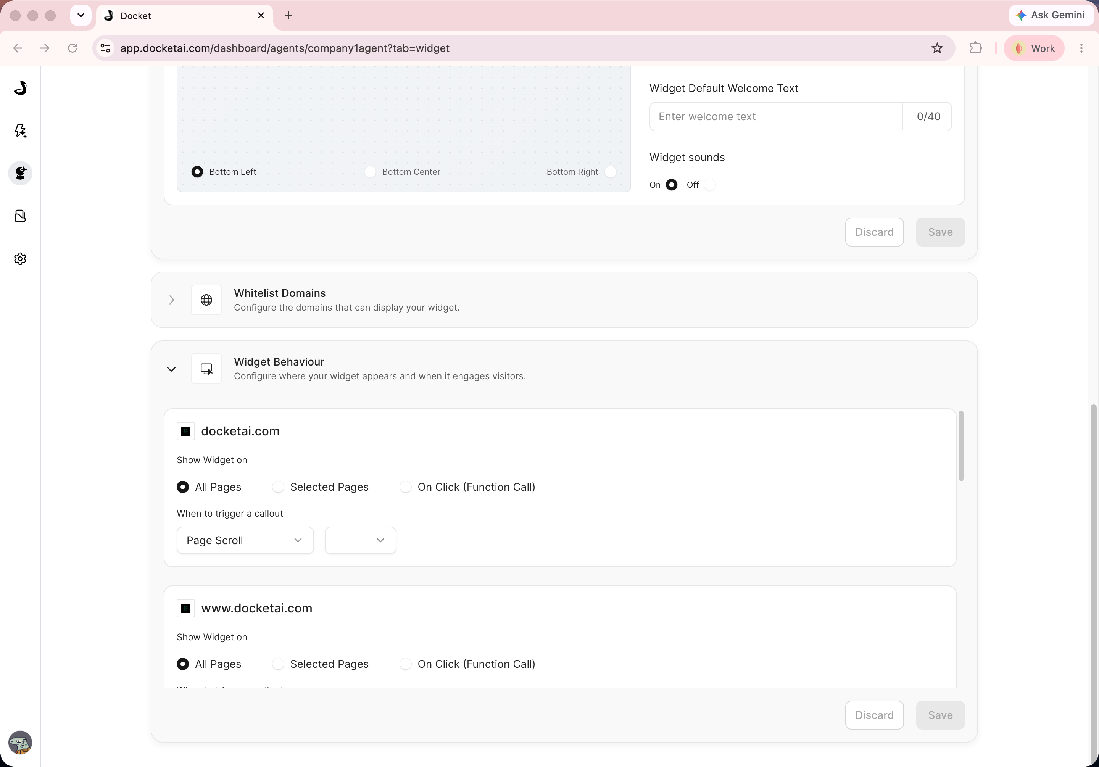Choose On Click (Function Call) for docketai.com
This screenshot has width=1099, height=767.
coord(405,487)
